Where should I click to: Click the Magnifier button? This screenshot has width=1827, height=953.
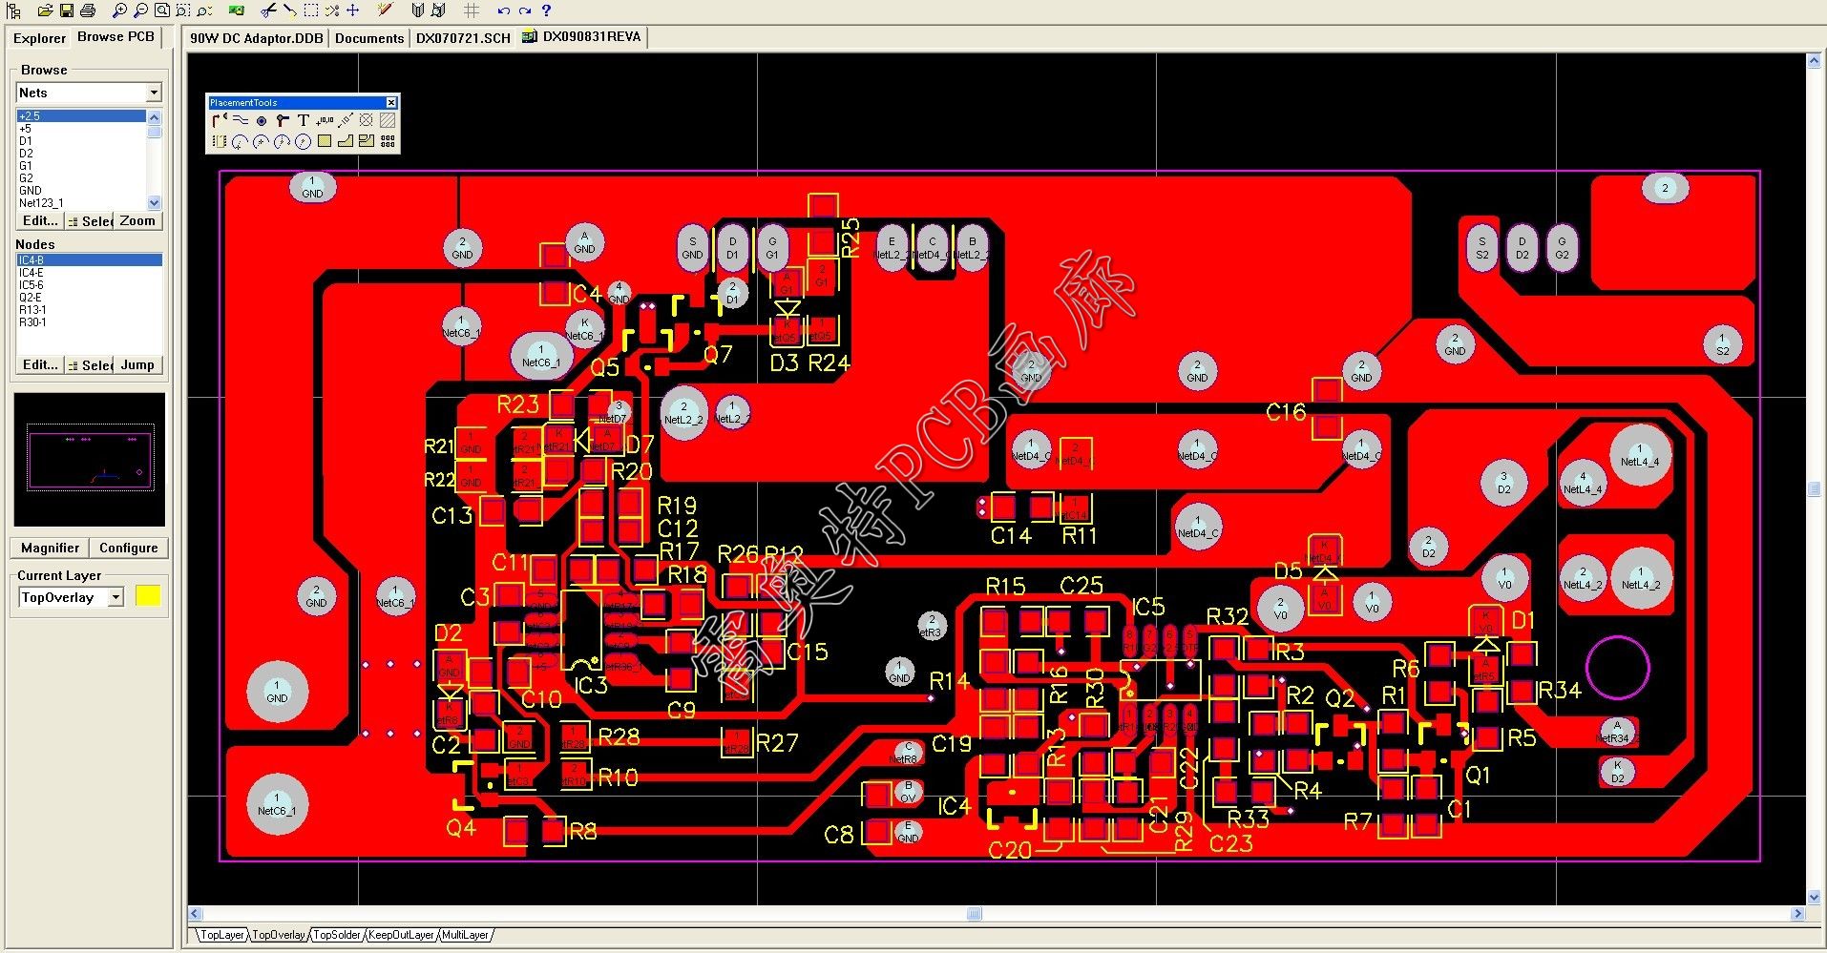tap(50, 548)
